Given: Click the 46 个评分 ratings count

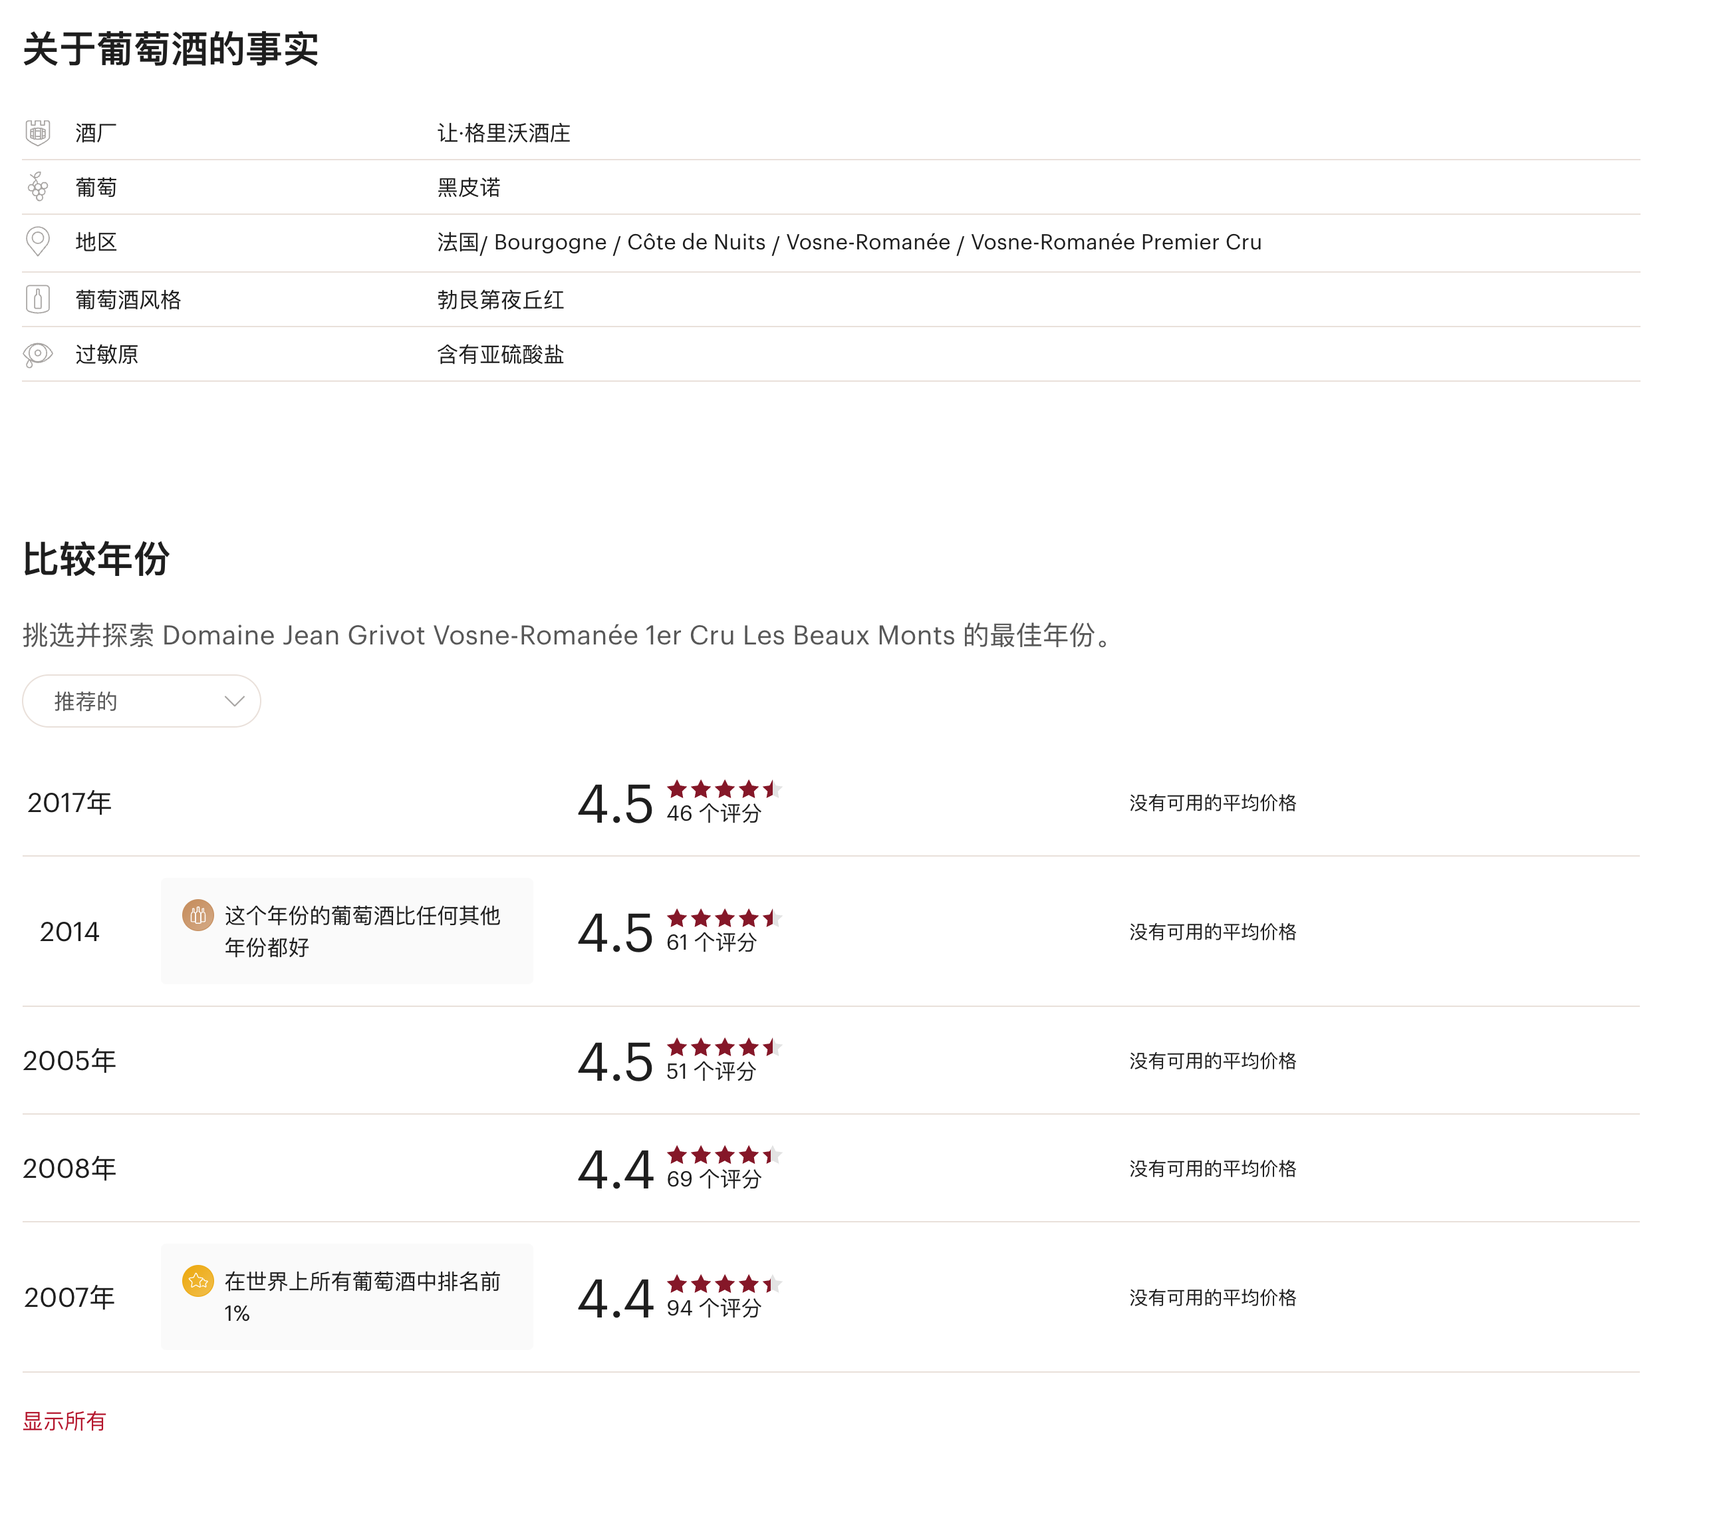Looking at the screenshot, I should tap(713, 813).
